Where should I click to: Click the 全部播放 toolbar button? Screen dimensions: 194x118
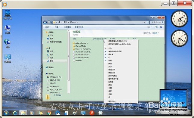[x=67, y=27]
